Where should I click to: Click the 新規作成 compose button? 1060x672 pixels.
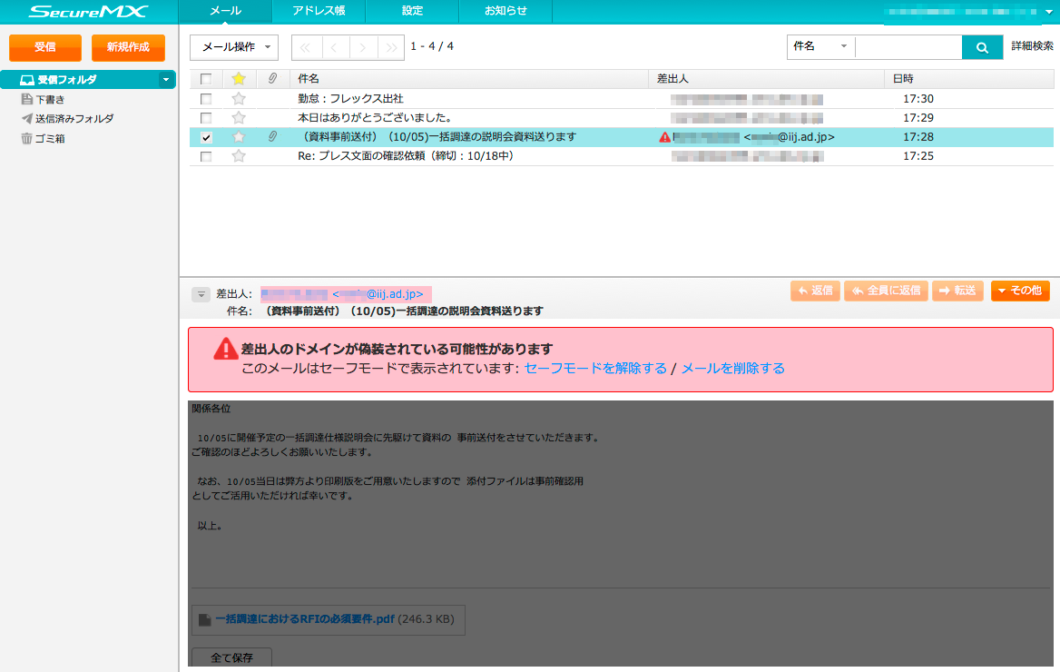tap(128, 47)
